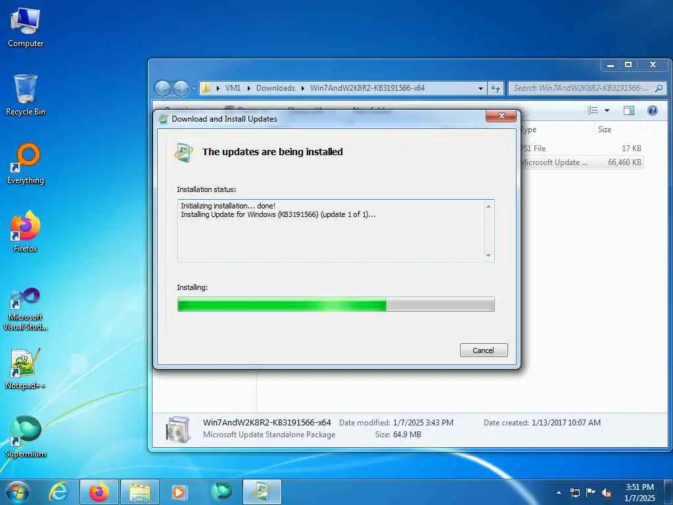Screen dimensions: 673x505
Task: Toggle the preview pane button
Action: (629, 110)
